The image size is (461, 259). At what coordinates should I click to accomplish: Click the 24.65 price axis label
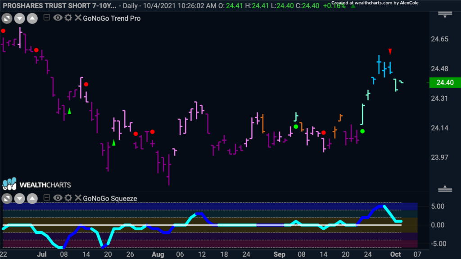click(439, 39)
